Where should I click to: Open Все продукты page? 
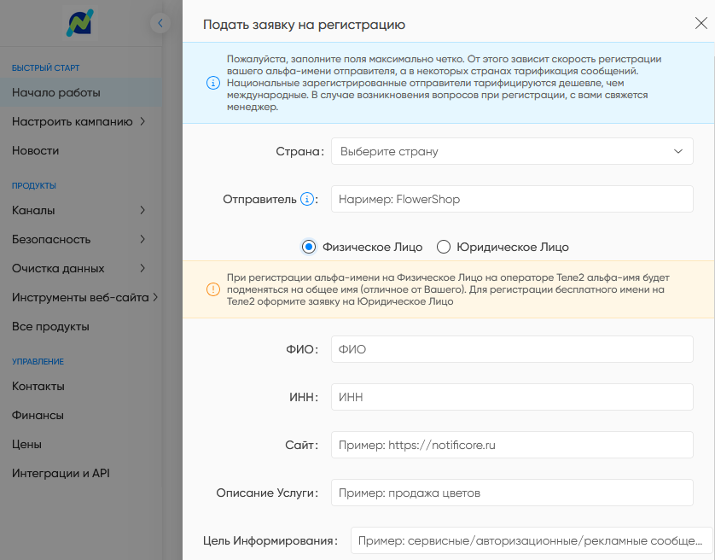pyautogui.click(x=50, y=326)
